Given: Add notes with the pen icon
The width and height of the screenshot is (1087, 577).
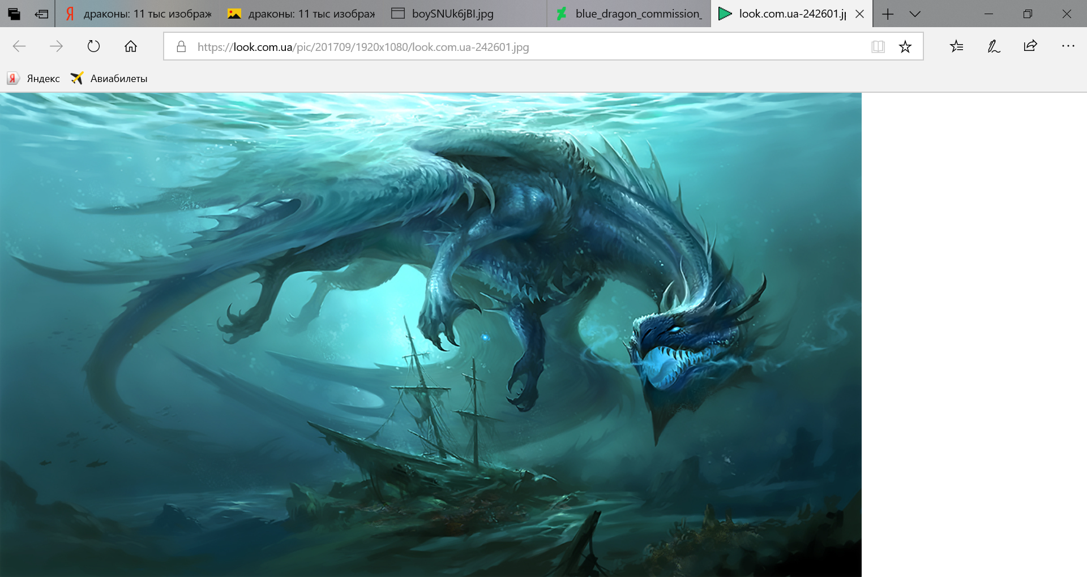Looking at the screenshot, I should (x=994, y=46).
